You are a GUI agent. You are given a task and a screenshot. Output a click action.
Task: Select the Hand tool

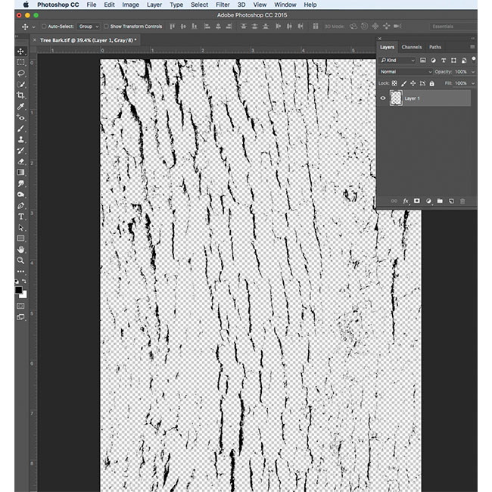point(21,250)
